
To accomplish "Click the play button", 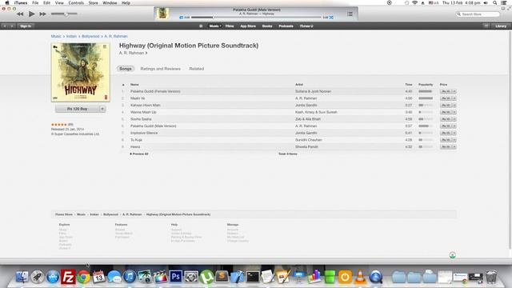I will [31, 14].
